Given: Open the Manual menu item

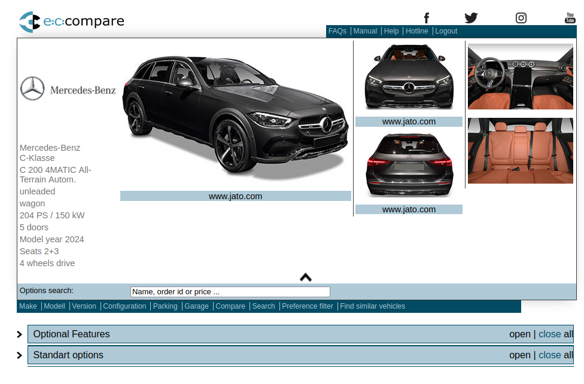Looking at the screenshot, I should (365, 31).
